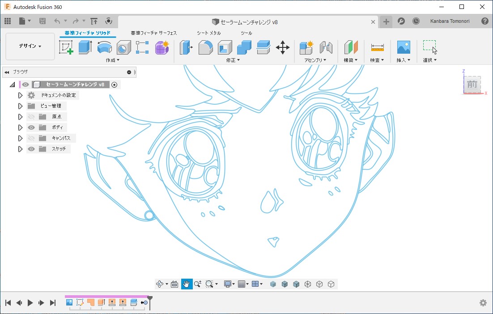The height and width of the screenshot is (314, 493).
Task: Click the Measure ruler icon
Action: coord(377,47)
